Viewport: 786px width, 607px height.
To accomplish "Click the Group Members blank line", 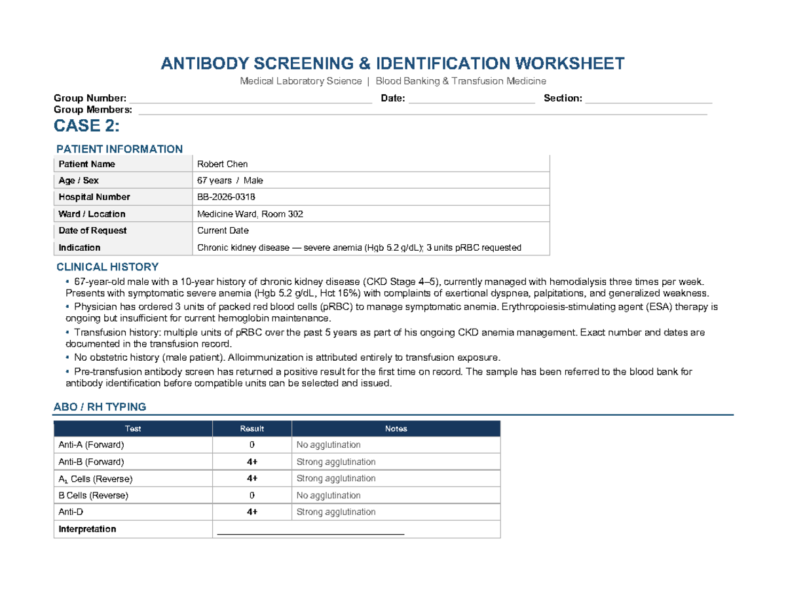I will [x=422, y=111].
